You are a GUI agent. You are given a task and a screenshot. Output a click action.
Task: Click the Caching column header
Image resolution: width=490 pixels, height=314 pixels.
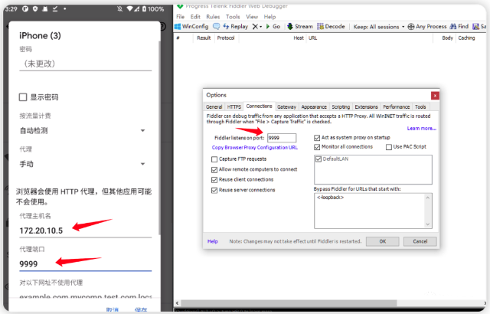[x=466, y=38]
